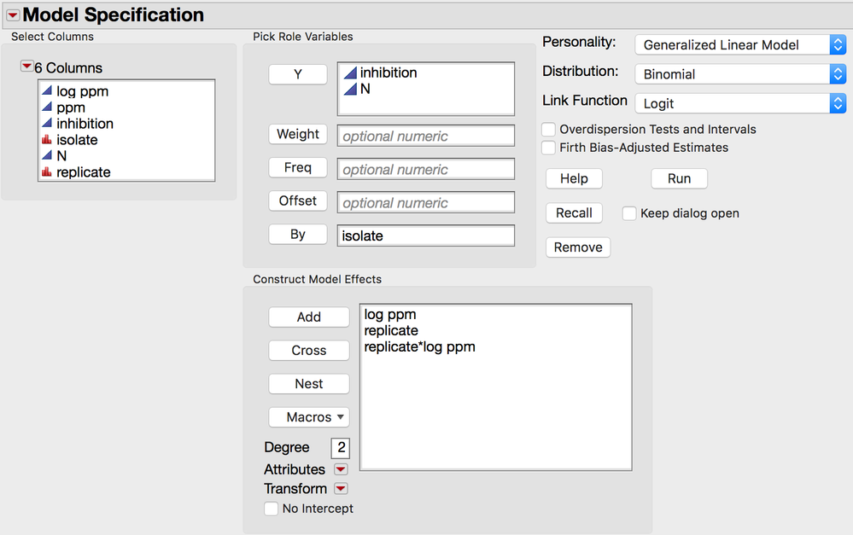853x535 pixels.
Task: Click the red triangle beside 6 Columns
Action: coord(27,67)
